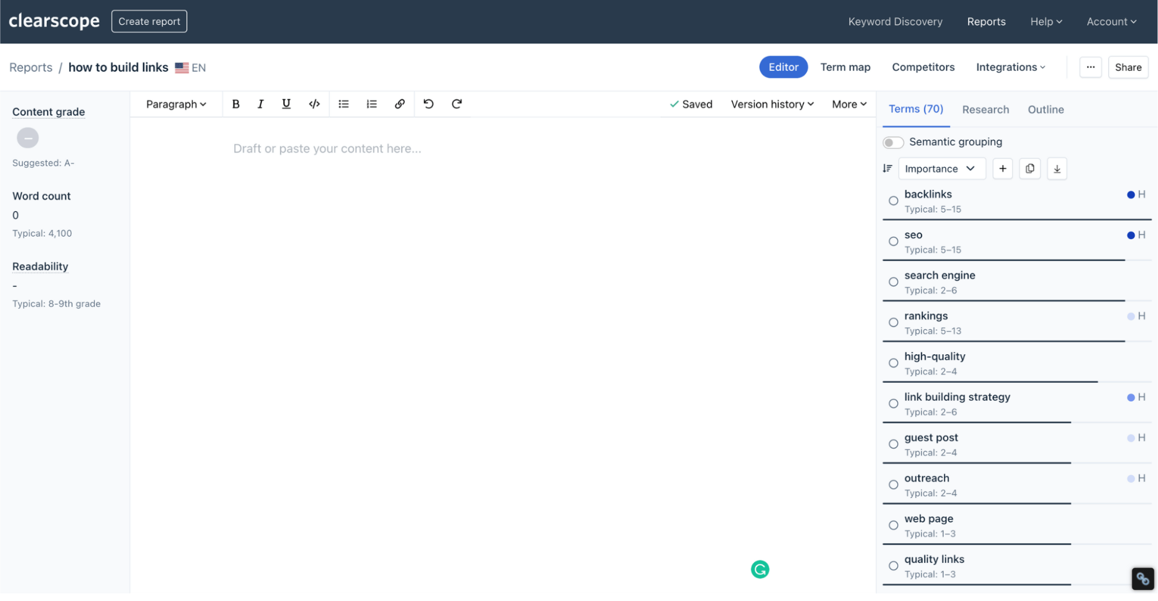Open the Term map view
The height and width of the screenshot is (601, 1158).
845,67
